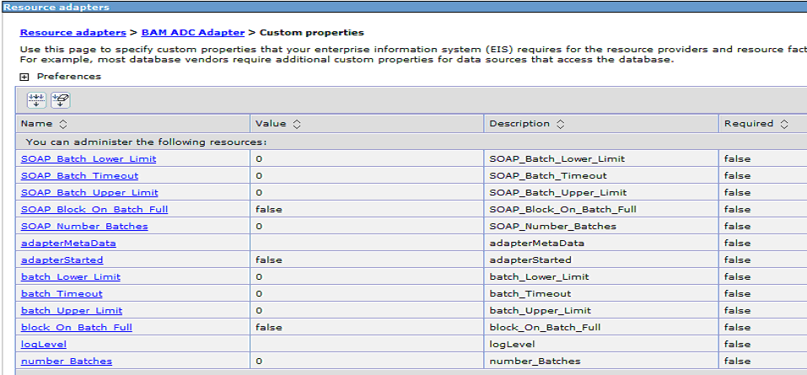Open number_Batches property link
The width and height of the screenshot is (807, 375).
tap(67, 362)
